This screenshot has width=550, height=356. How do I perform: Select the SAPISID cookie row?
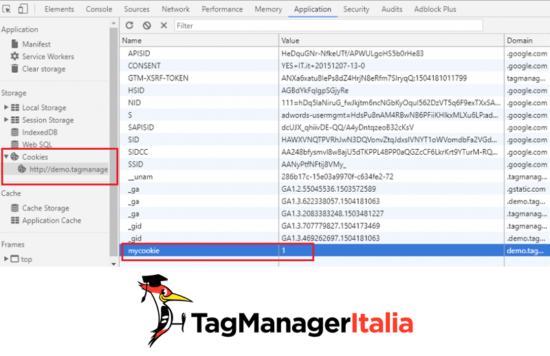coord(335,127)
